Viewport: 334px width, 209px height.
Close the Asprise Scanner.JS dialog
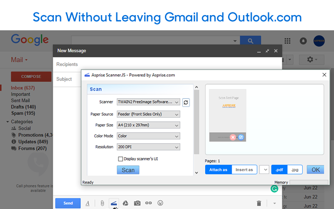click(324, 75)
